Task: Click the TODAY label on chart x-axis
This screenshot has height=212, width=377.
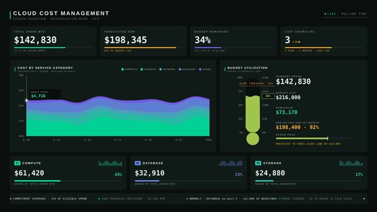Action: pyautogui.click(x=208, y=140)
